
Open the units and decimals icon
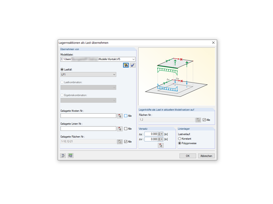click(70, 156)
